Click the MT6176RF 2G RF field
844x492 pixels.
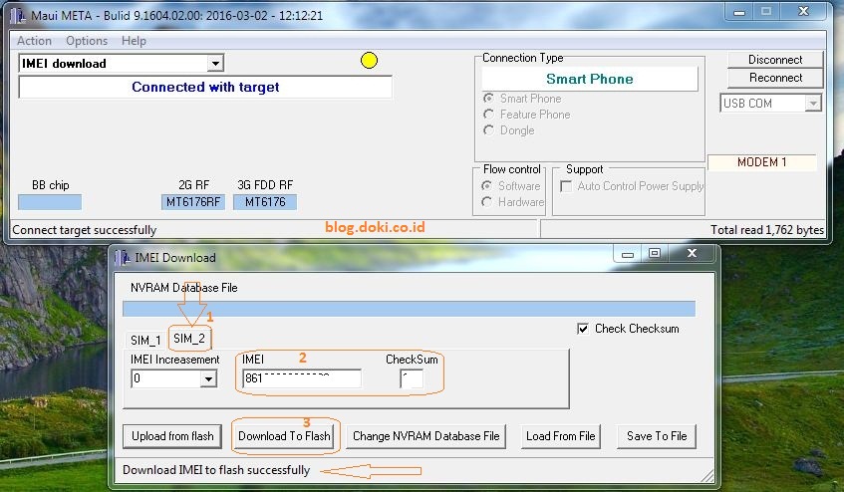193,202
